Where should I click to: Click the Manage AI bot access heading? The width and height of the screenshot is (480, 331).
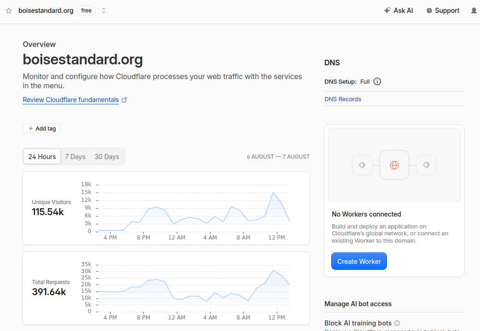(358, 304)
